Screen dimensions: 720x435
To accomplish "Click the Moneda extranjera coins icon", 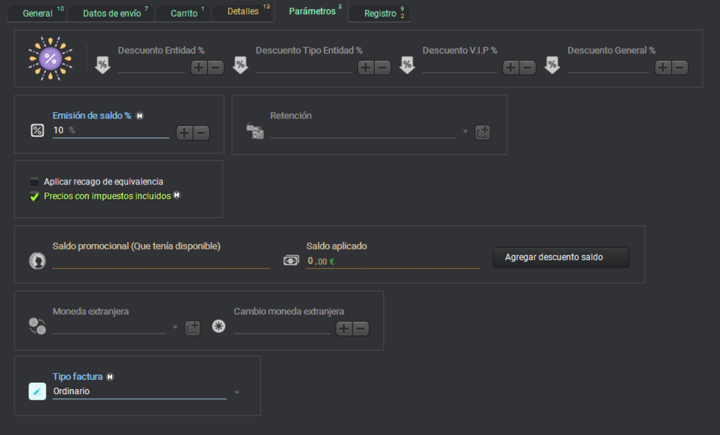I will click(x=37, y=326).
